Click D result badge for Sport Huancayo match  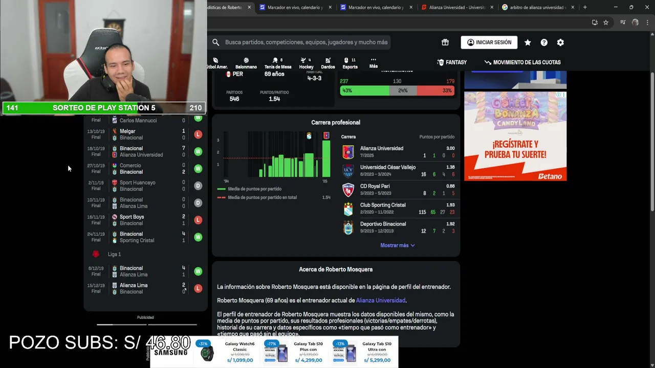tap(198, 186)
